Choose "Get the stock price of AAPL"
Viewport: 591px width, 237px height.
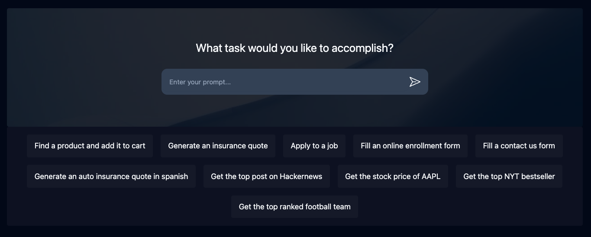[x=393, y=176]
